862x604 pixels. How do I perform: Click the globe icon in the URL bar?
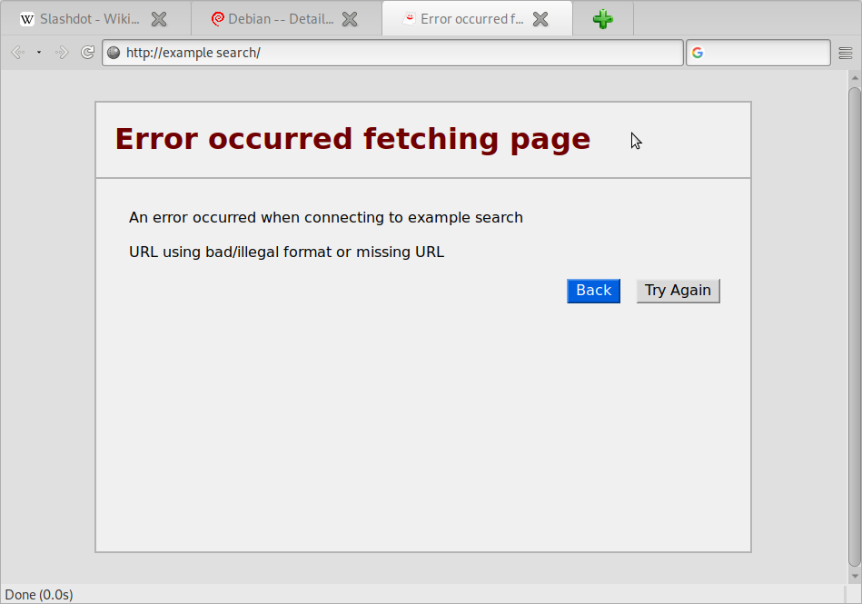(114, 53)
